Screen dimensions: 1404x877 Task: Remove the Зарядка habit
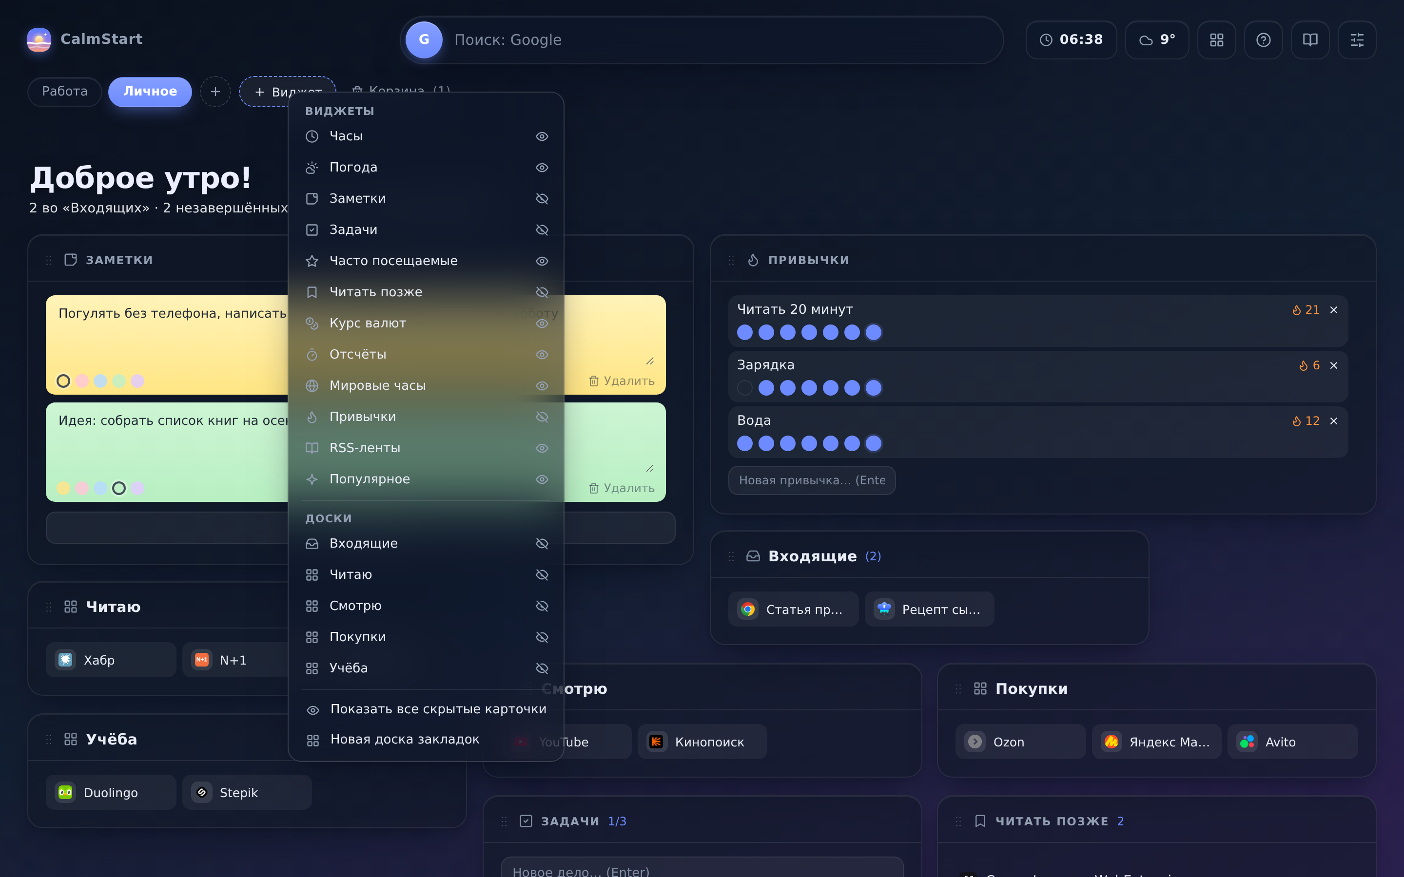pos(1334,365)
